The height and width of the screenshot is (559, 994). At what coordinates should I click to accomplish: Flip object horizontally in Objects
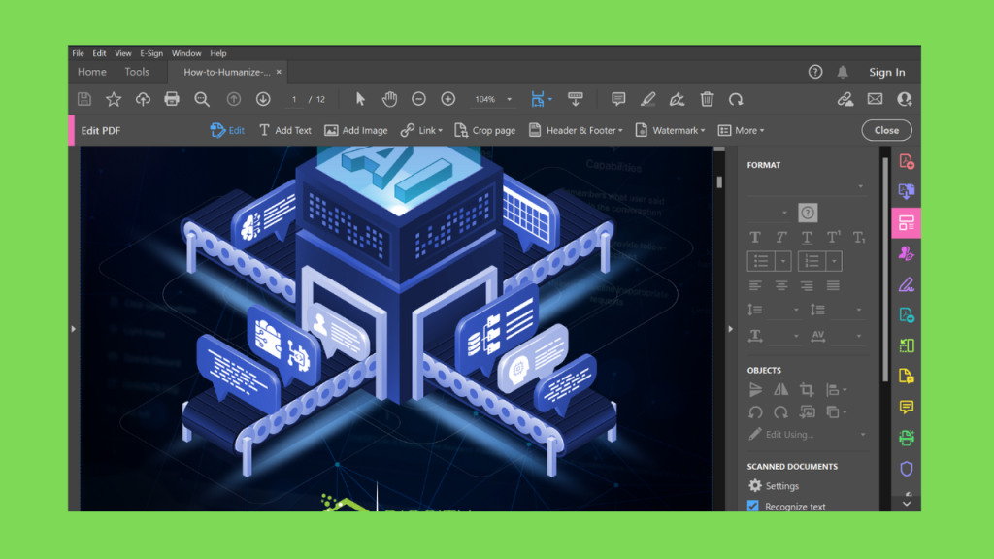tap(781, 390)
